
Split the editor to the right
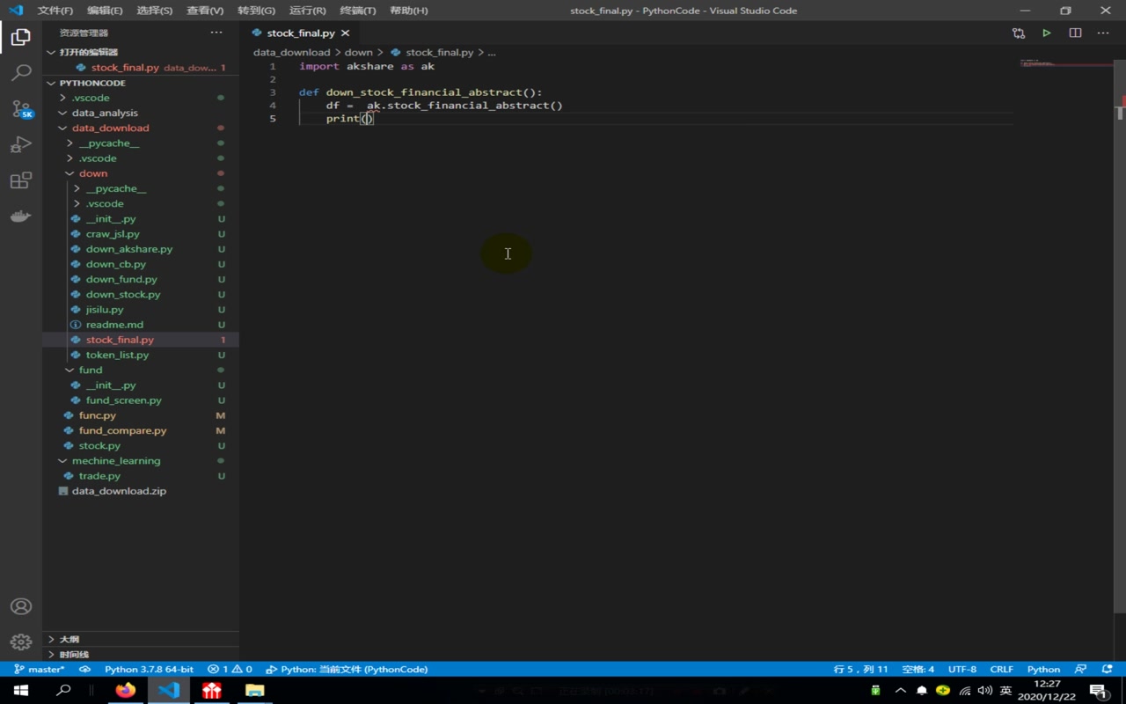pyautogui.click(x=1075, y=33)
